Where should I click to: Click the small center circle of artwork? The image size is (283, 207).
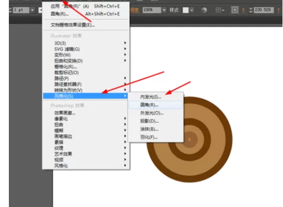[x=189, y=139]
